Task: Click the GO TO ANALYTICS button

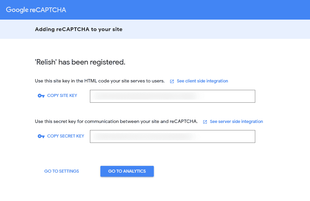Action: (x=127, y=171)
